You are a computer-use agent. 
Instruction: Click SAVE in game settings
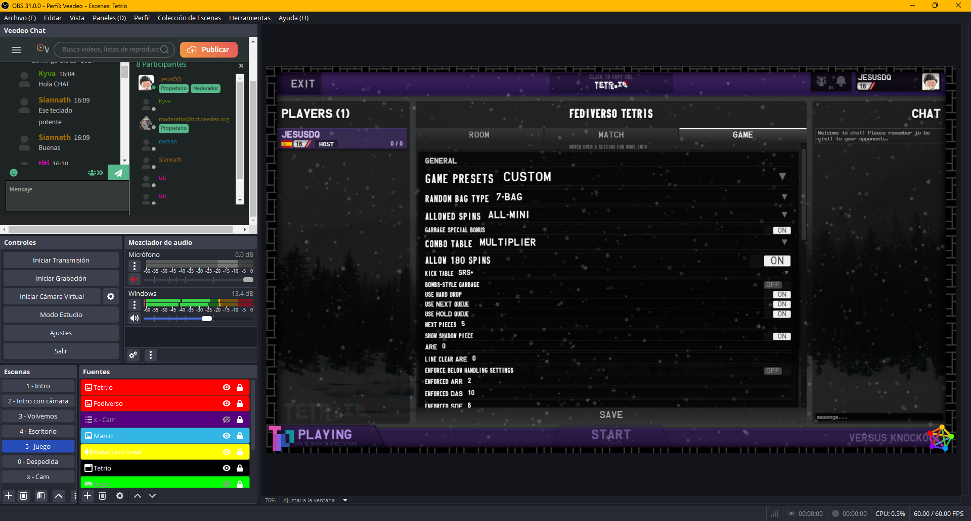coord(611,414)
